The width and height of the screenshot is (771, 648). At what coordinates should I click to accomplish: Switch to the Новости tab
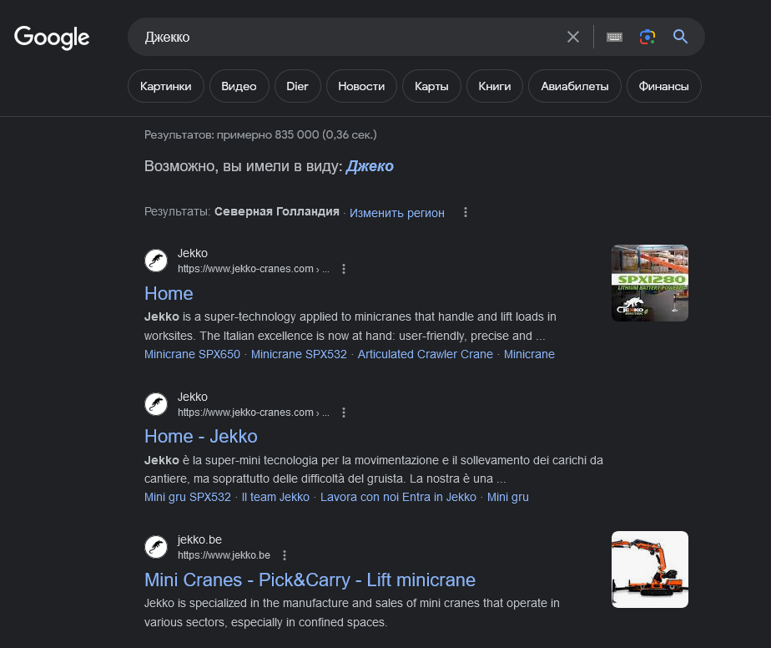click(x=361, y=86)
